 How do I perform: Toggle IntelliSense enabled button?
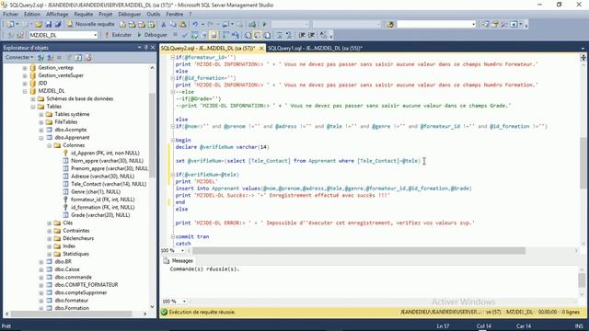click(214, 35)
